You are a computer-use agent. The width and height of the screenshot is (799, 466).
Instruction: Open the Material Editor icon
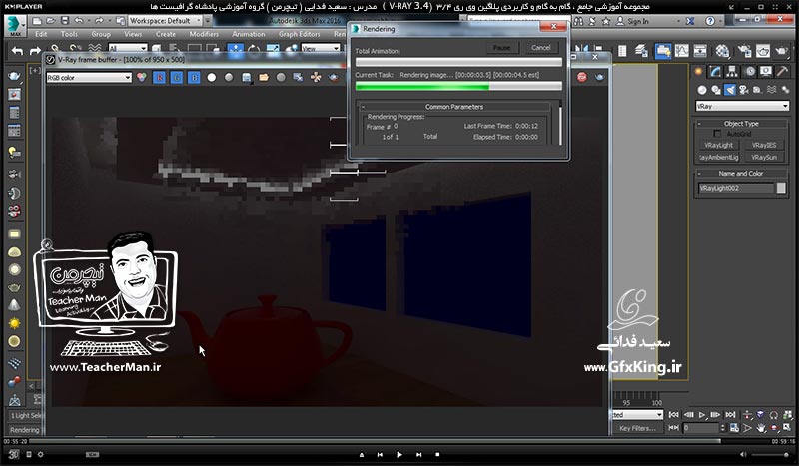point(722,51)
